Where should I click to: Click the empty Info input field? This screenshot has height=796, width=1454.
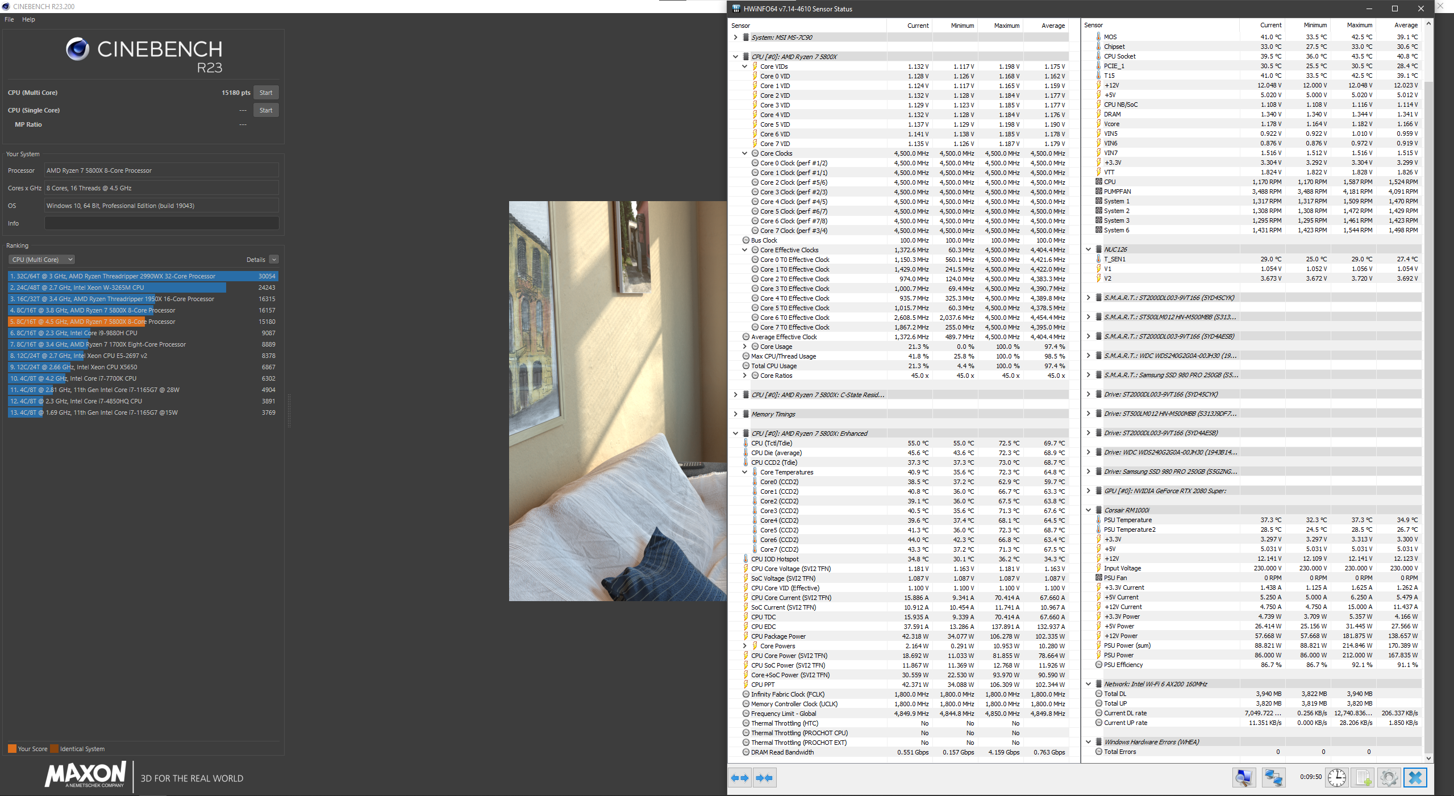tap(161, 223)
